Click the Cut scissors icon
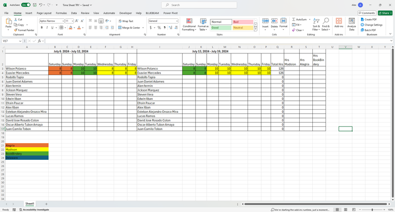 click(16, 19)
